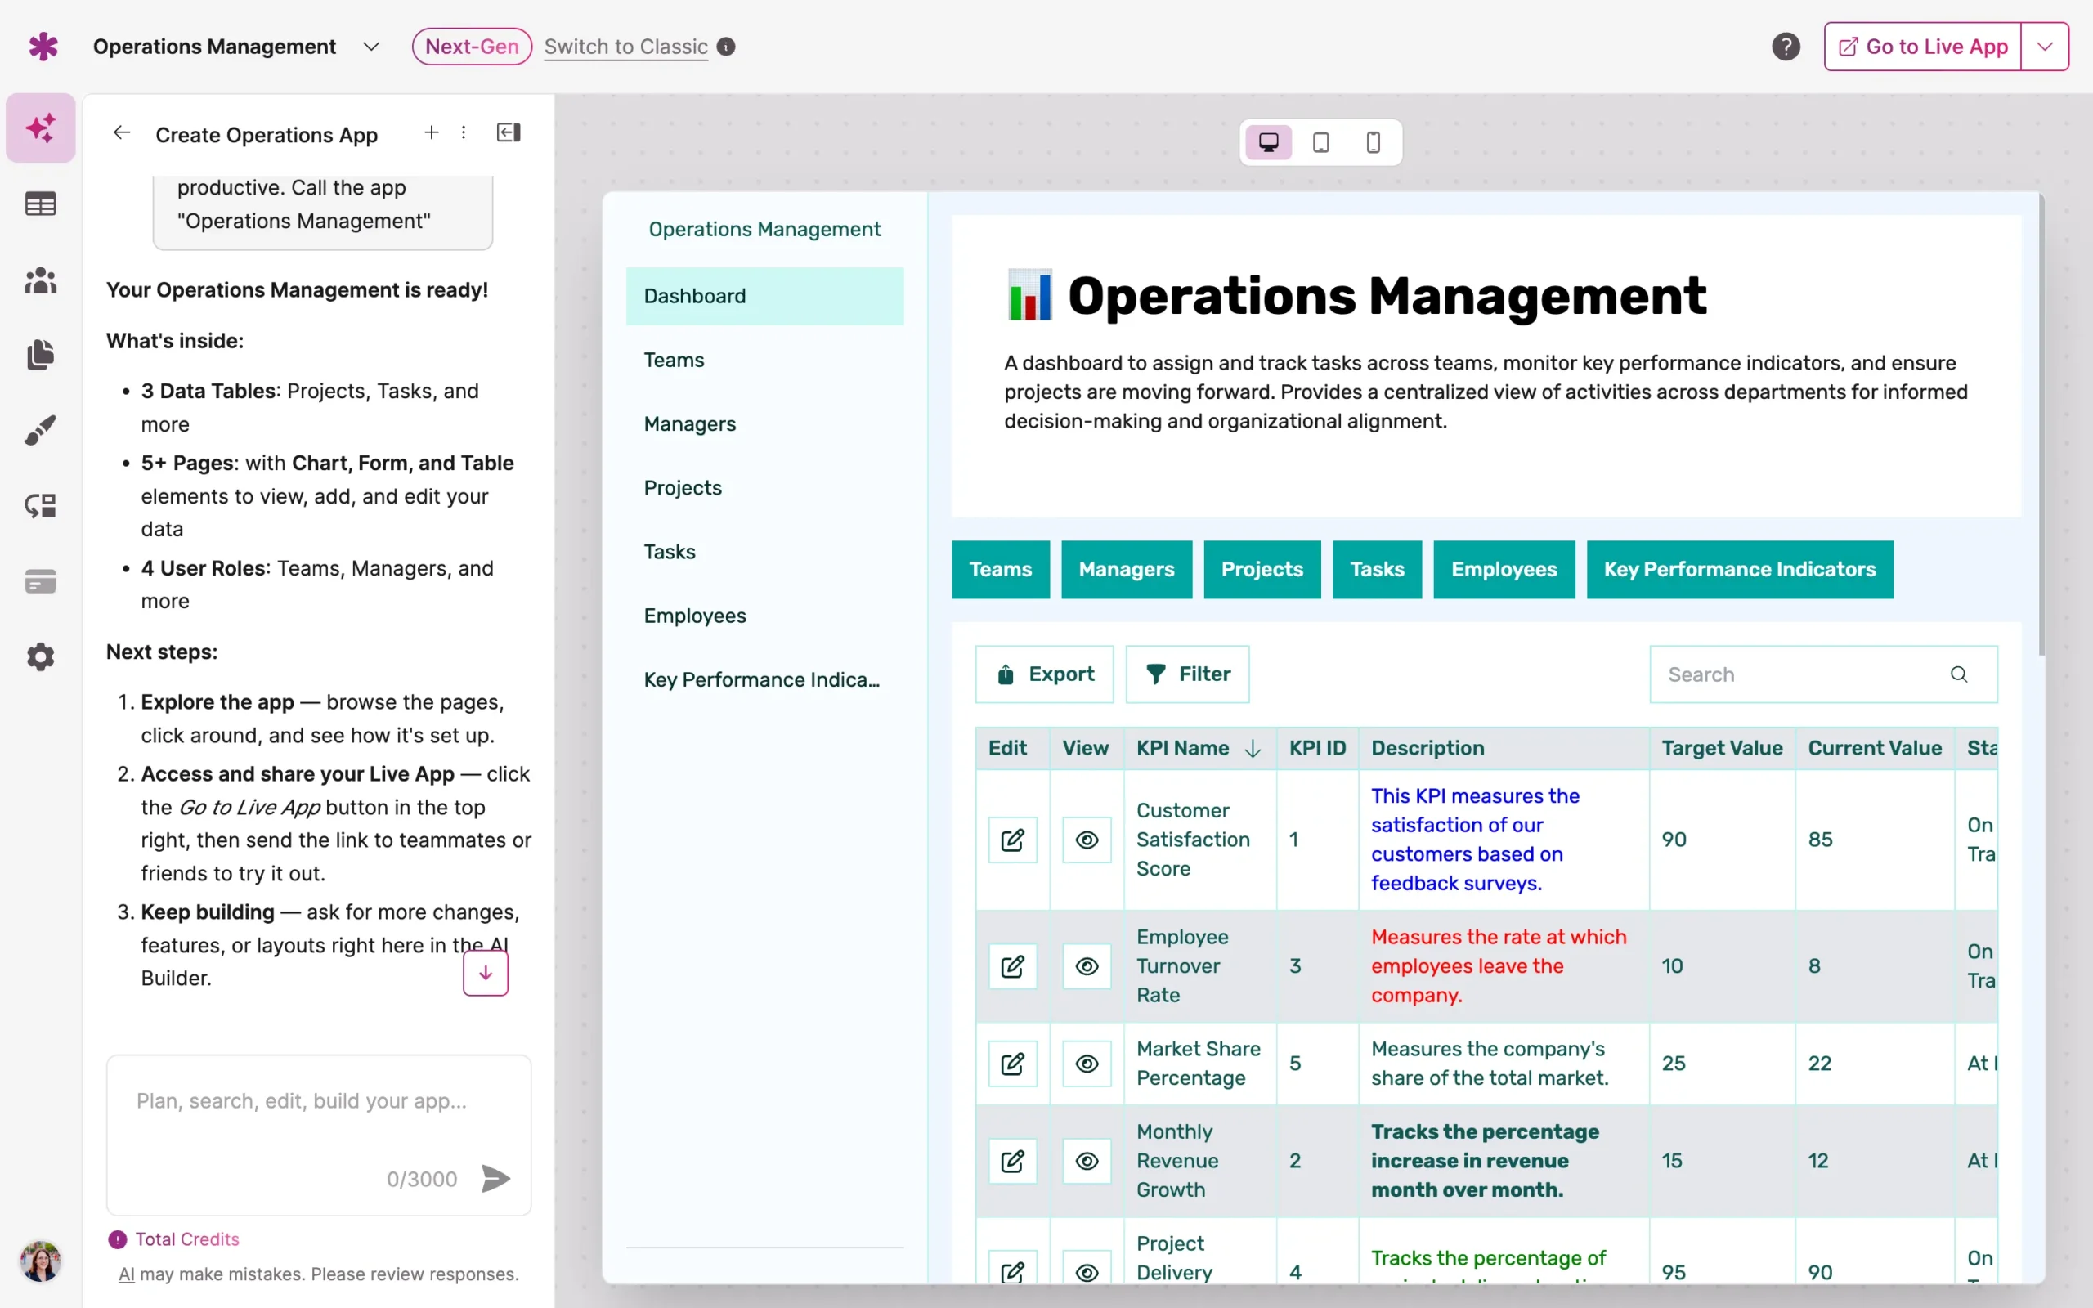Switch preview to mobile view

1372,142
